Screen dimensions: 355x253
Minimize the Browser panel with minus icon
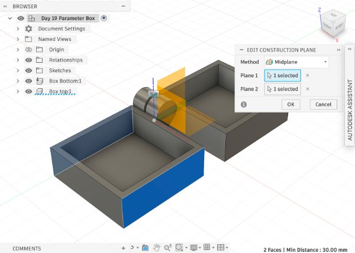coord(124,6)
